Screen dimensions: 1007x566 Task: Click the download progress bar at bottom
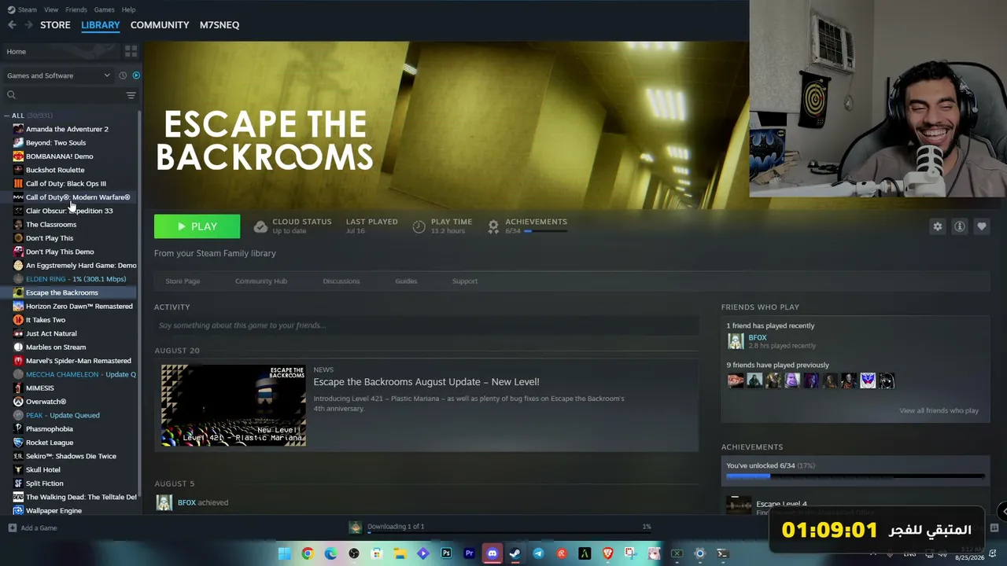pyautogui.click(x=510, y=534)
